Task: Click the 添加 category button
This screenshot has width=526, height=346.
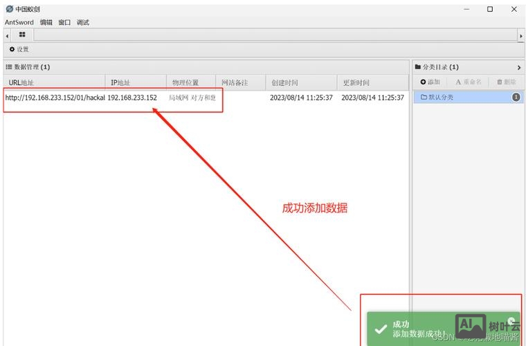Action: point(430,82)
